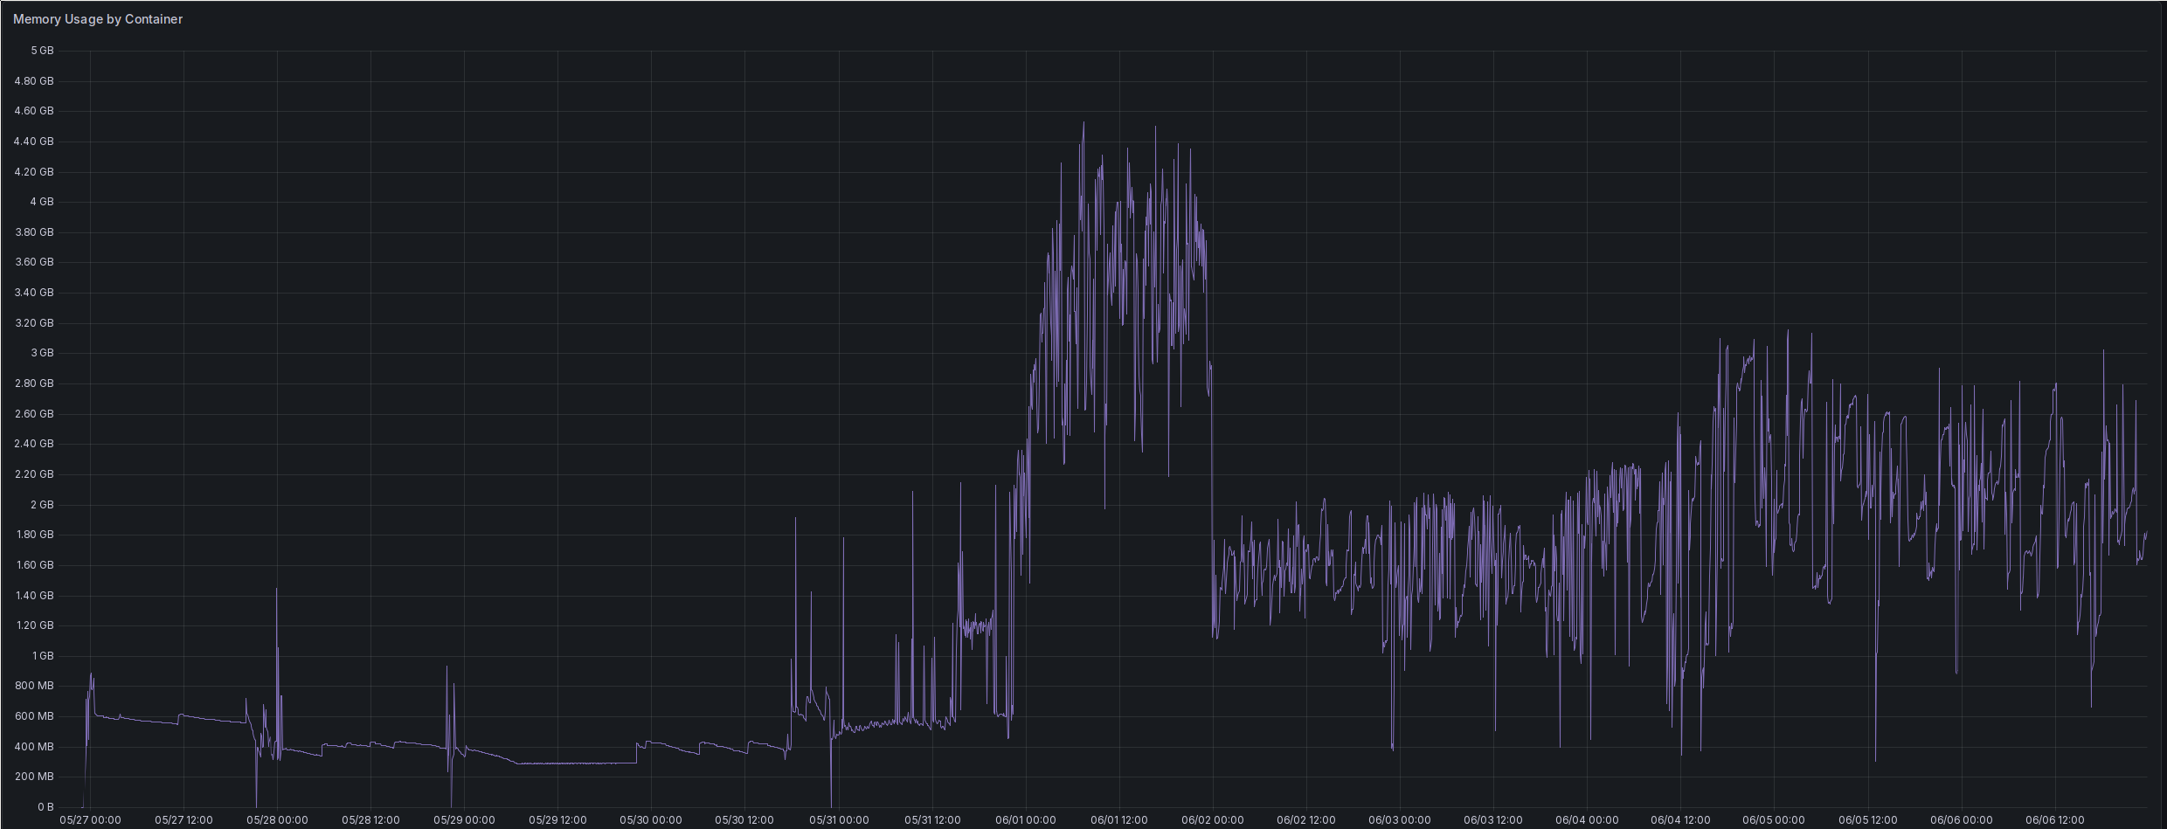Click the 06/05 12:00 time axis label

1867,820
